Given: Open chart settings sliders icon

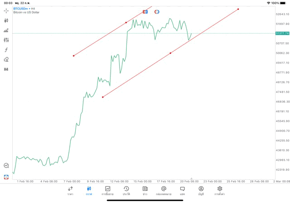Looking at the screenshot, I should (6, 40).
